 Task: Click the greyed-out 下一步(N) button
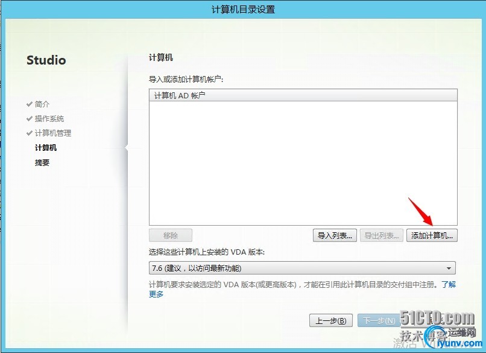379,320
